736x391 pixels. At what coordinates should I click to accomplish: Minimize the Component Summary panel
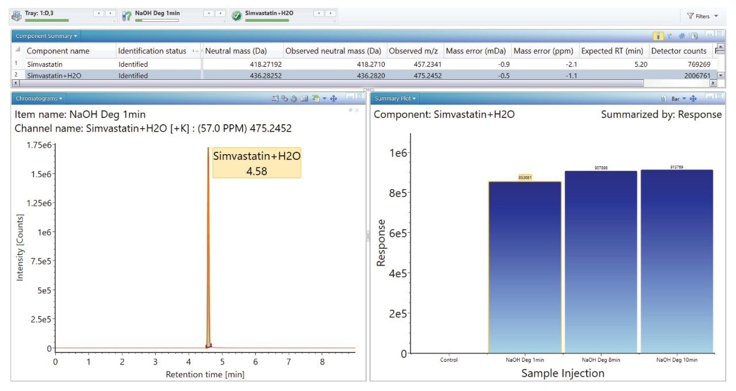(x=710, y=34)
